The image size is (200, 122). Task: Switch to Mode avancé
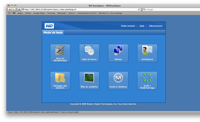[x=128, y=26]
